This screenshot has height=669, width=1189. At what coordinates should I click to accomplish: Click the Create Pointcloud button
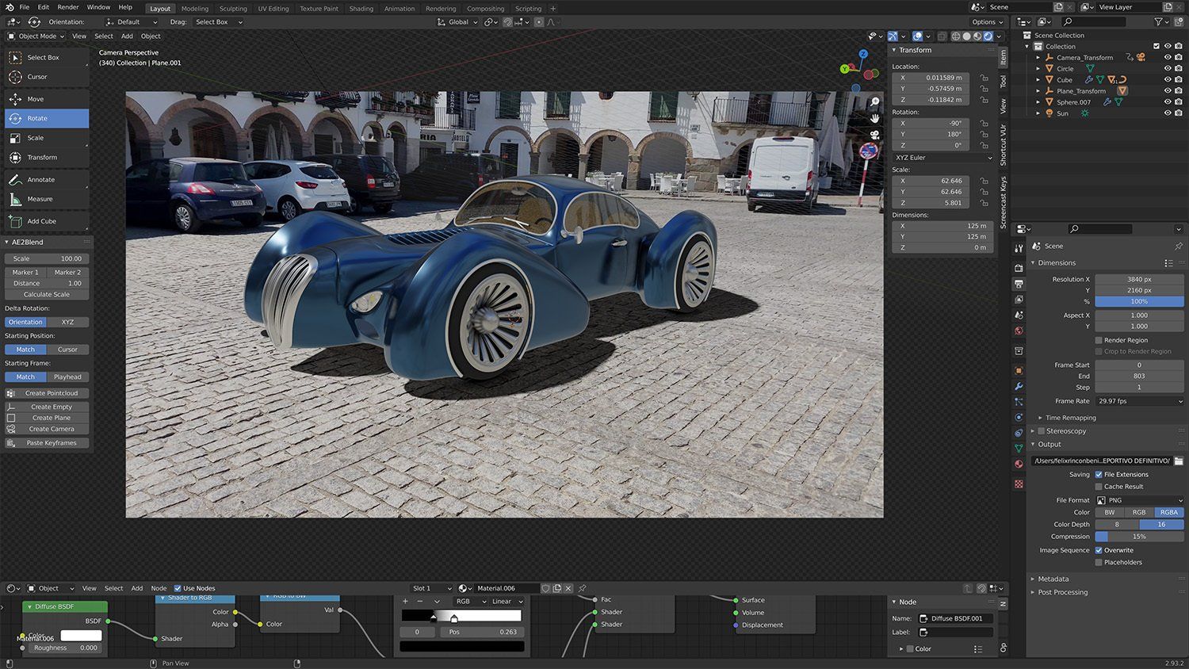point(51,393)
